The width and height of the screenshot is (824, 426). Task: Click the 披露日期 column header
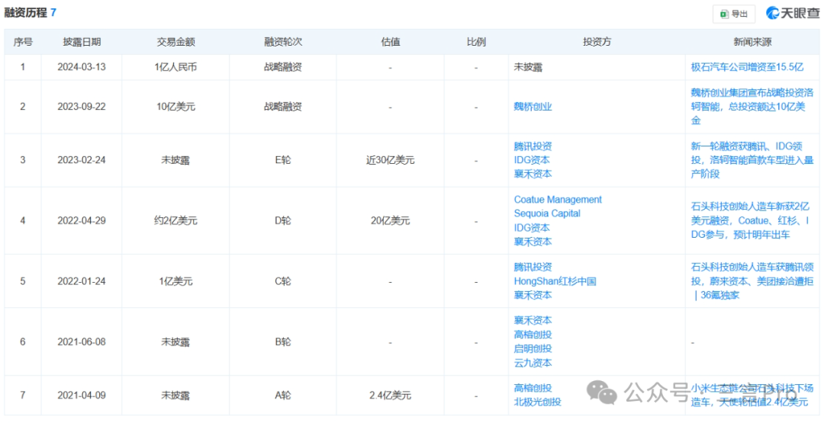[x=82, y=42]
